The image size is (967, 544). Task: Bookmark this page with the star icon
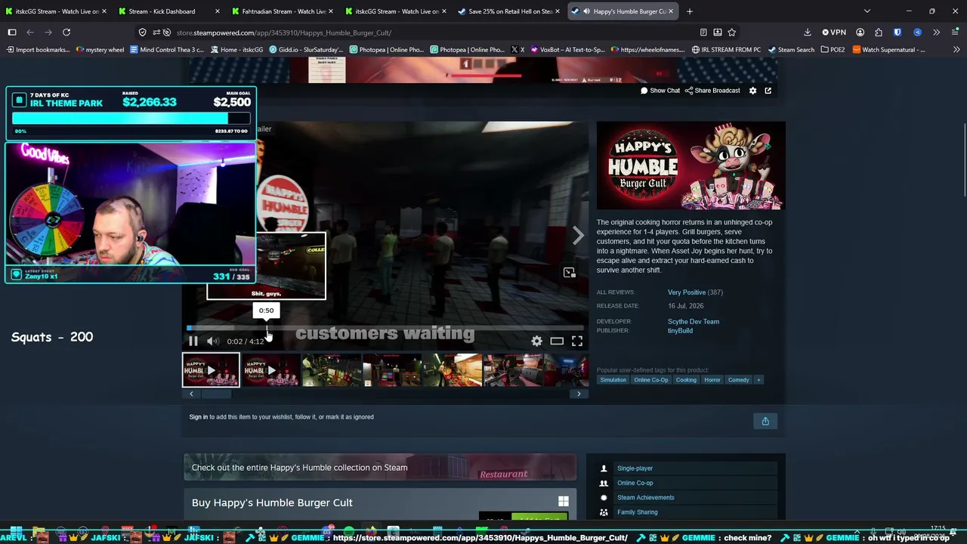732,32
